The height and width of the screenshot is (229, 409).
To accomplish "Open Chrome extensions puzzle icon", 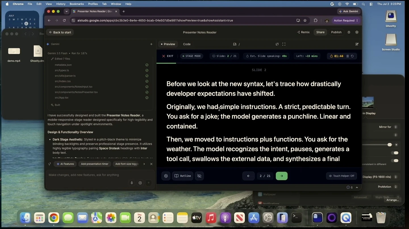I will (x=316, y=20).
